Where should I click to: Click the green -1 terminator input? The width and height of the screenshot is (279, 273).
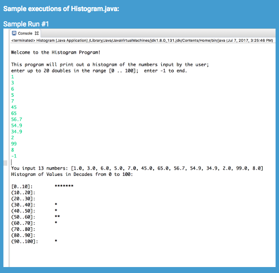(14, 156)
